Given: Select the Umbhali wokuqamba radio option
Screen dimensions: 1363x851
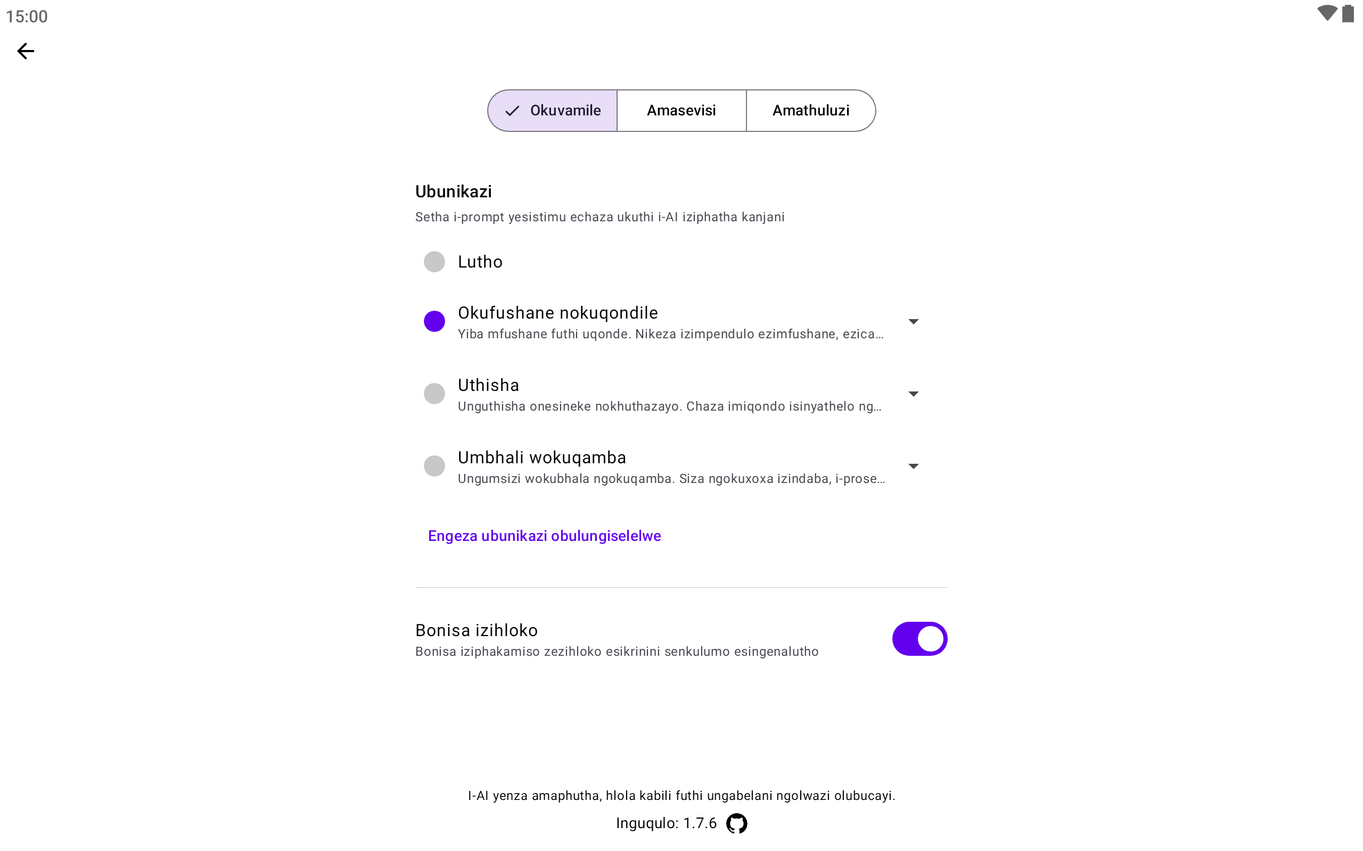Looking at the screenshot, I should [434, 466].
